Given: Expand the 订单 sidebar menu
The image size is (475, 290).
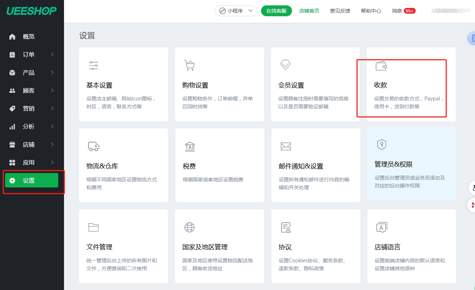Looking at the screenshot, I should (x=32, y=55).
